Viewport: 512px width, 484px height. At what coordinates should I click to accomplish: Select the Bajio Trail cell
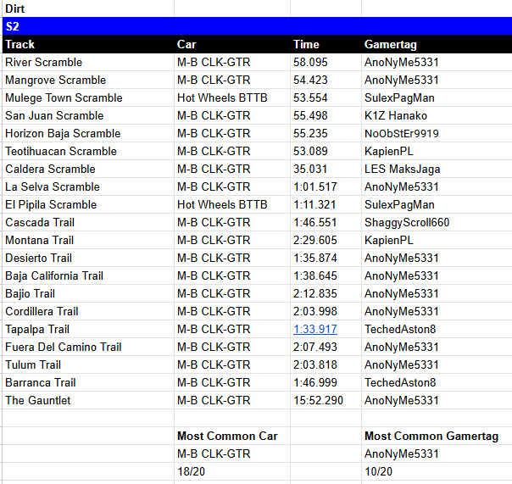point(88,293)
